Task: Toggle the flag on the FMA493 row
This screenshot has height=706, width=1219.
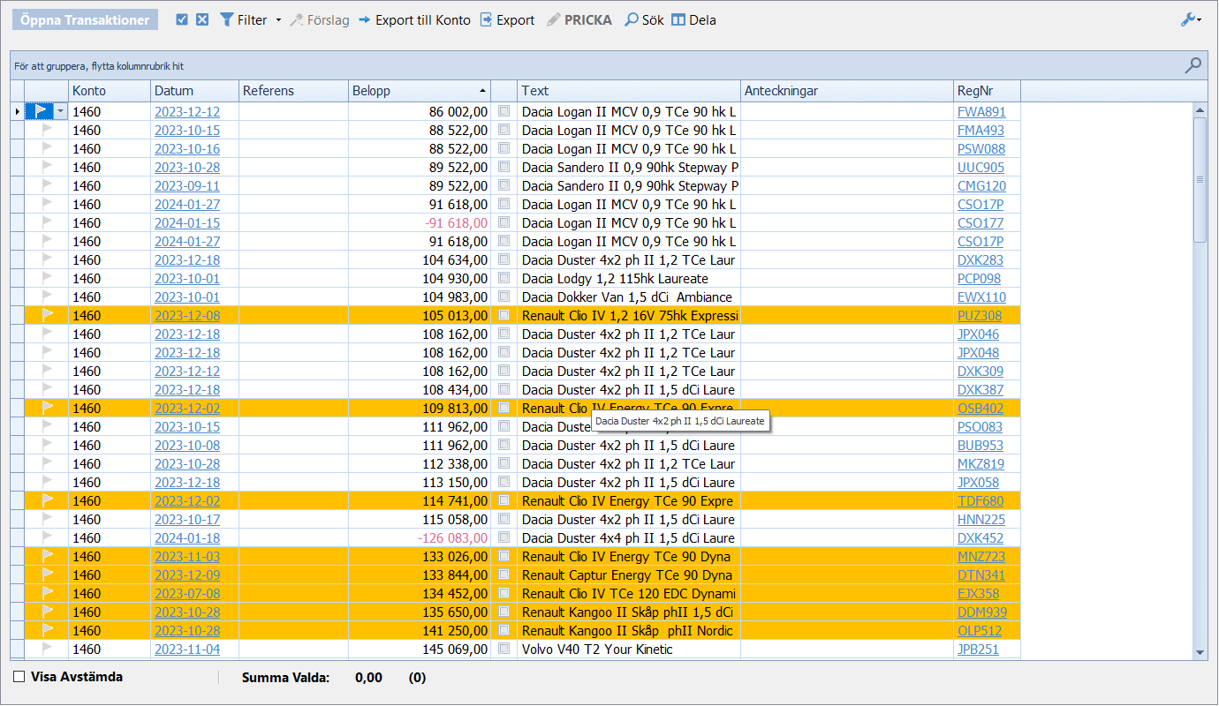Action: (x=47, y=130)
